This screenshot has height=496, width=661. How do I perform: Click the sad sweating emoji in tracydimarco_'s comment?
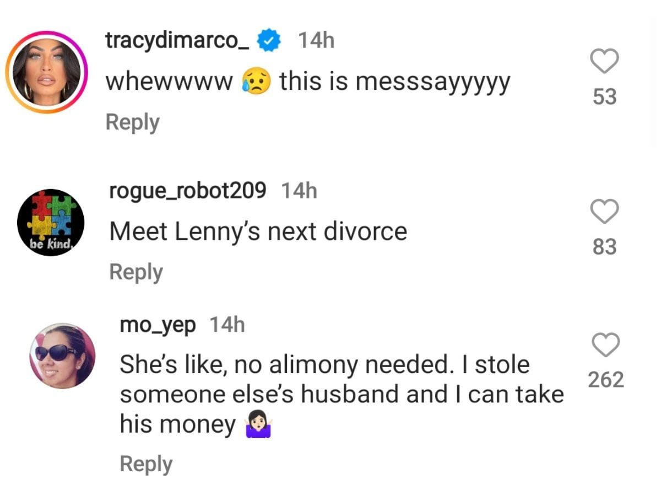tap(256, 83)
